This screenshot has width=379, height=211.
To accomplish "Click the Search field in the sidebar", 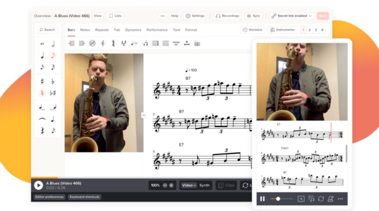I will pos(47,30).
